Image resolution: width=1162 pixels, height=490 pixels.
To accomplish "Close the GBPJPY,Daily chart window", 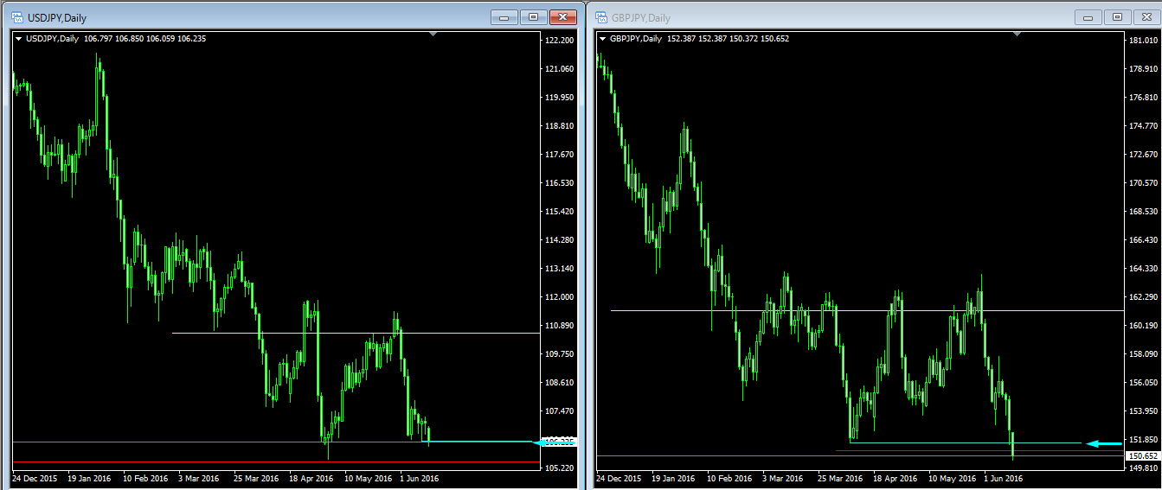I will (1146, 17).
